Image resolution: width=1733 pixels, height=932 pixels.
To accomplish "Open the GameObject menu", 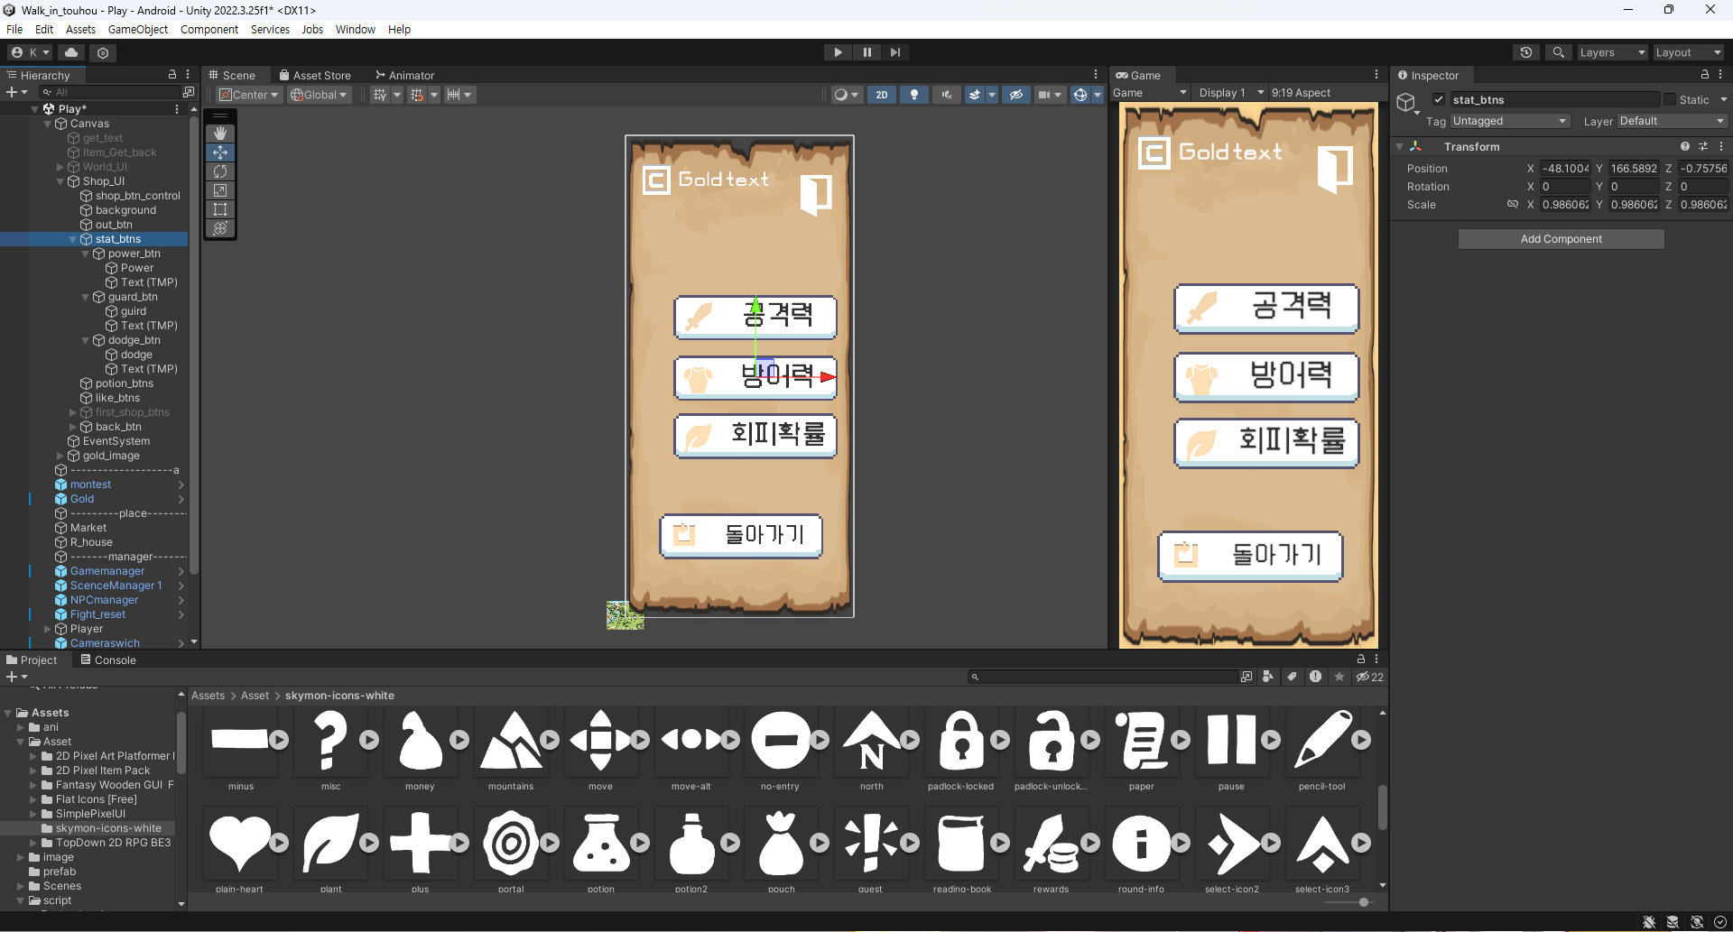I will (138, 30).
